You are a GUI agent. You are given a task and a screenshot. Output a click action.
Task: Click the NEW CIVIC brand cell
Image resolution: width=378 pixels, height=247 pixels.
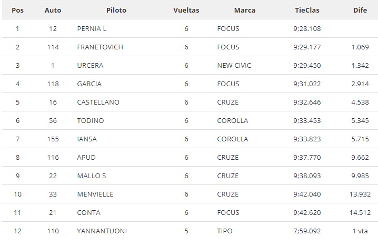[x=234, y=66]
